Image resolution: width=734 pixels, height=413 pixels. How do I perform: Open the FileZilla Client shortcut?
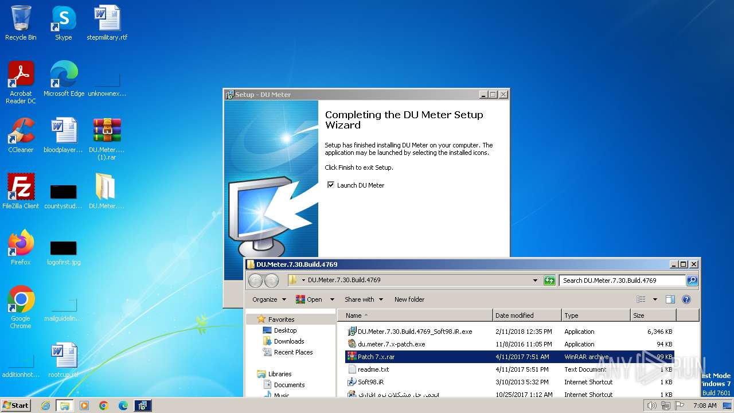point(21,191)
